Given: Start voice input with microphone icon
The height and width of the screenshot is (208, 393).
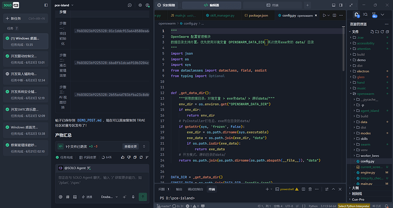Looking at the screenshot, I should [133, 197].
